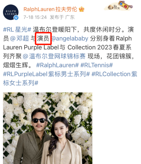The height and width of the screenshot is (164, 141).
Task: Open @温布尔登网球锦标赛 account mention
Action: click(x=54, y=56)
